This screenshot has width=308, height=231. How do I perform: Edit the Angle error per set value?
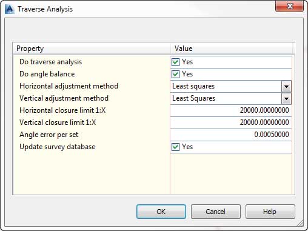[231, 135]
